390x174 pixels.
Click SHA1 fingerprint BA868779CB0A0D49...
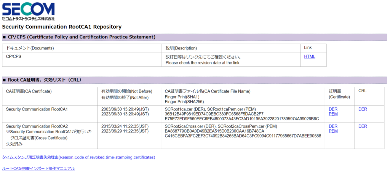click(x=214, y=131)
